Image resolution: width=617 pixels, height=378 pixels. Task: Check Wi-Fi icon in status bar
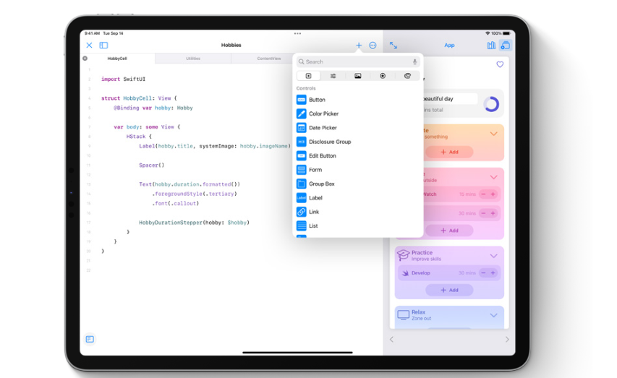click(x=488, y=33)
